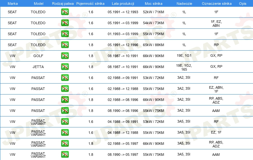Image resolution: width=253 pixels, height=160 pixels.
Task: Click the production dates 02.1988 -> 05.1997
Action: 123,144
